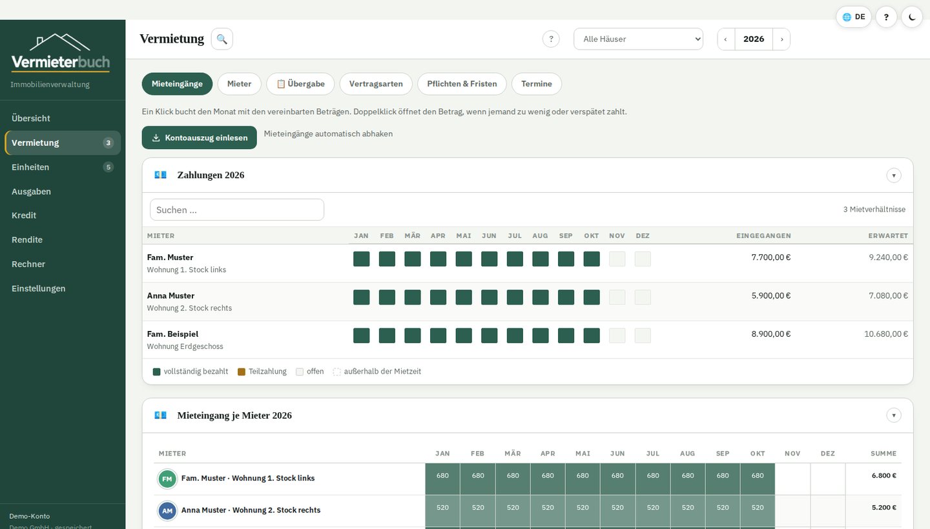Go to next year with right arrow

[781, 39]
